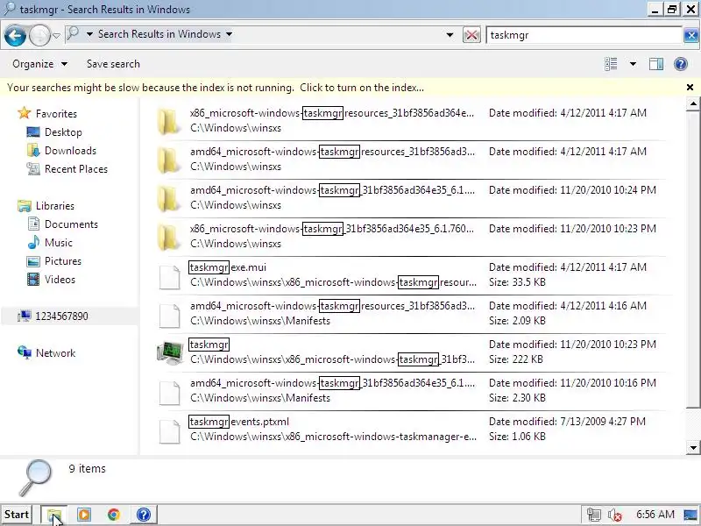The height and width of the screenshot is (526, 701).
Task: Click Windows Explorer taskbar icon
Action: click(x=54, y=515)
